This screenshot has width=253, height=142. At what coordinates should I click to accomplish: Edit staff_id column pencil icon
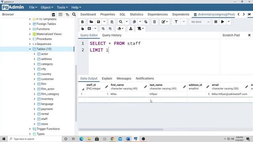[106, 87]
